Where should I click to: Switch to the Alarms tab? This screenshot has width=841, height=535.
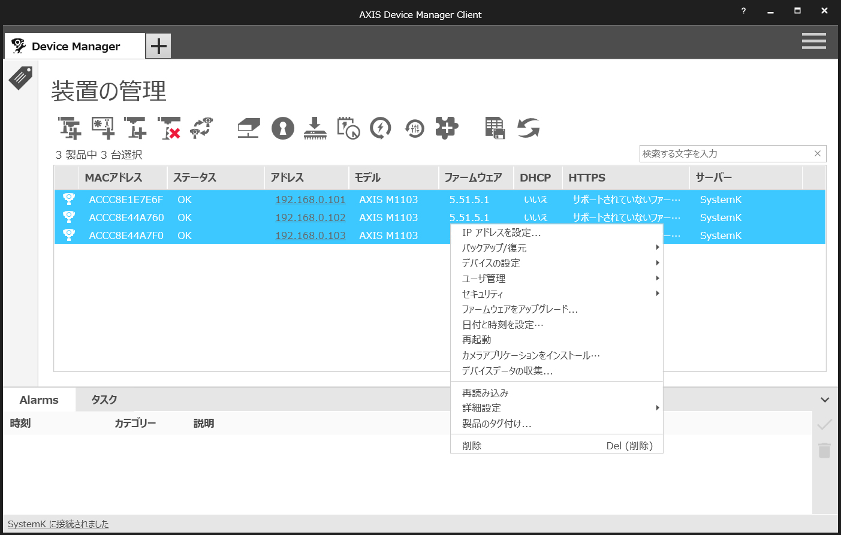39,400
